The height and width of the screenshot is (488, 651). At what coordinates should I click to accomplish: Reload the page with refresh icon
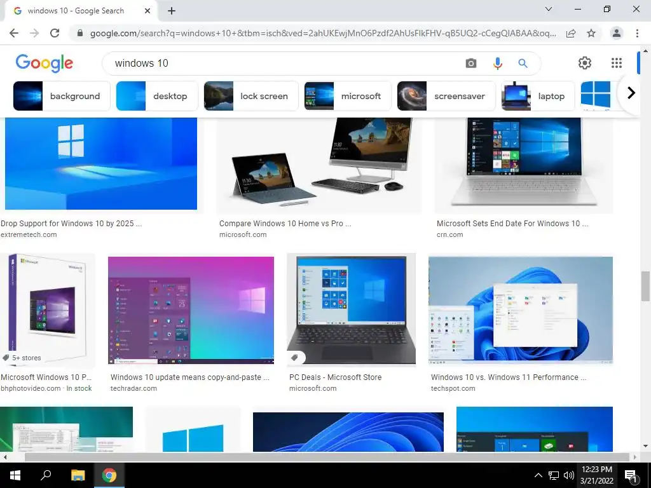(x=55, y=33)
